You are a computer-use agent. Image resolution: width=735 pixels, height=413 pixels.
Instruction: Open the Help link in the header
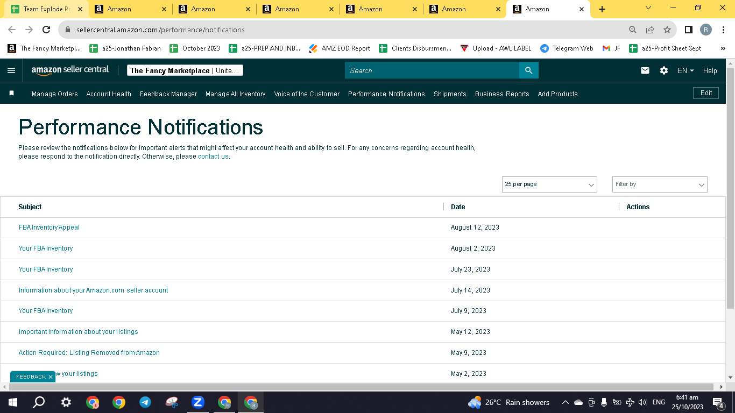click(x=710, y=70)
